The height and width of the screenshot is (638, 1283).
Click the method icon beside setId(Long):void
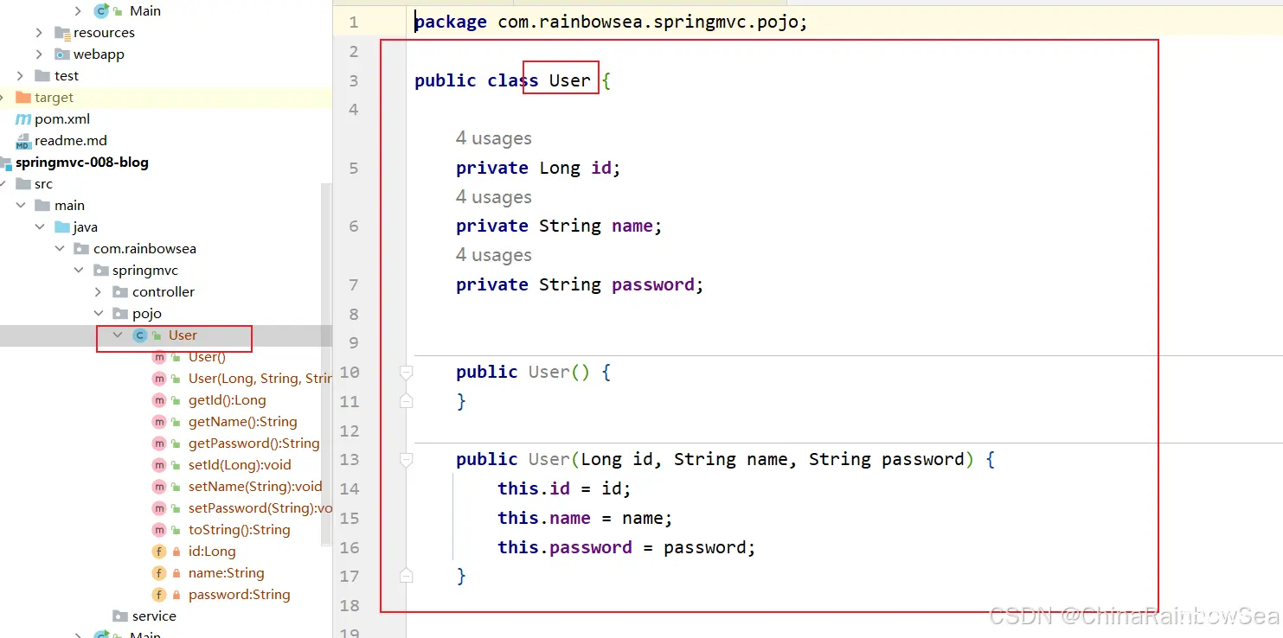tap(159, 465)
